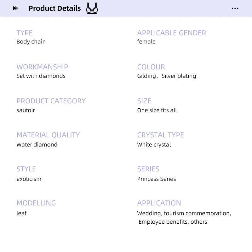The image size is (252, 252).
Task: Select the MODELLING heading
Action: pyautogui.click(x=36, y=203)
